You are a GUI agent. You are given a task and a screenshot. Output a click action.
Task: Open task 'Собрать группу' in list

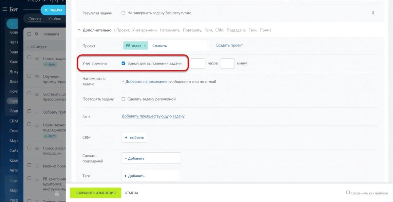(54, 112)
